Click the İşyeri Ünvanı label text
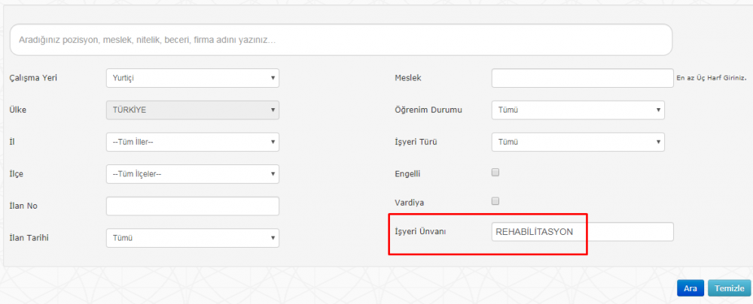The image size is (753, 304). click(x=420, y=231)
